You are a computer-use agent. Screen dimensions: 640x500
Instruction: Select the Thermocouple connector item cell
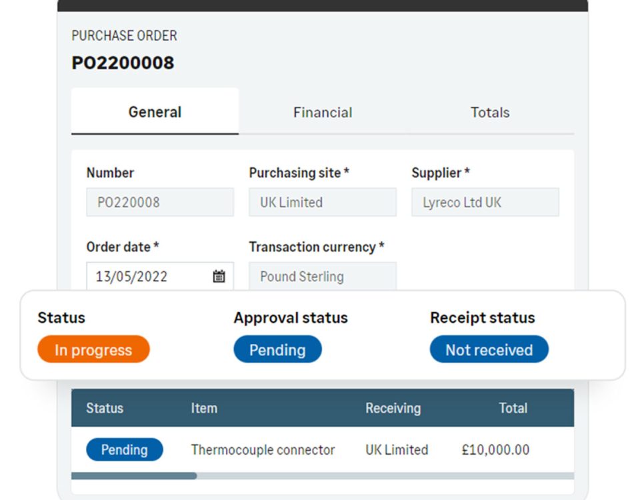point(263,450)
